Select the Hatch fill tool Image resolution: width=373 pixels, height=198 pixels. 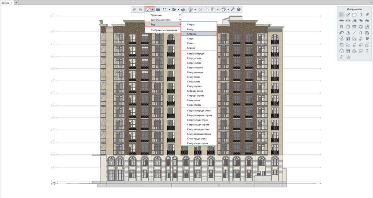[348, 57]
